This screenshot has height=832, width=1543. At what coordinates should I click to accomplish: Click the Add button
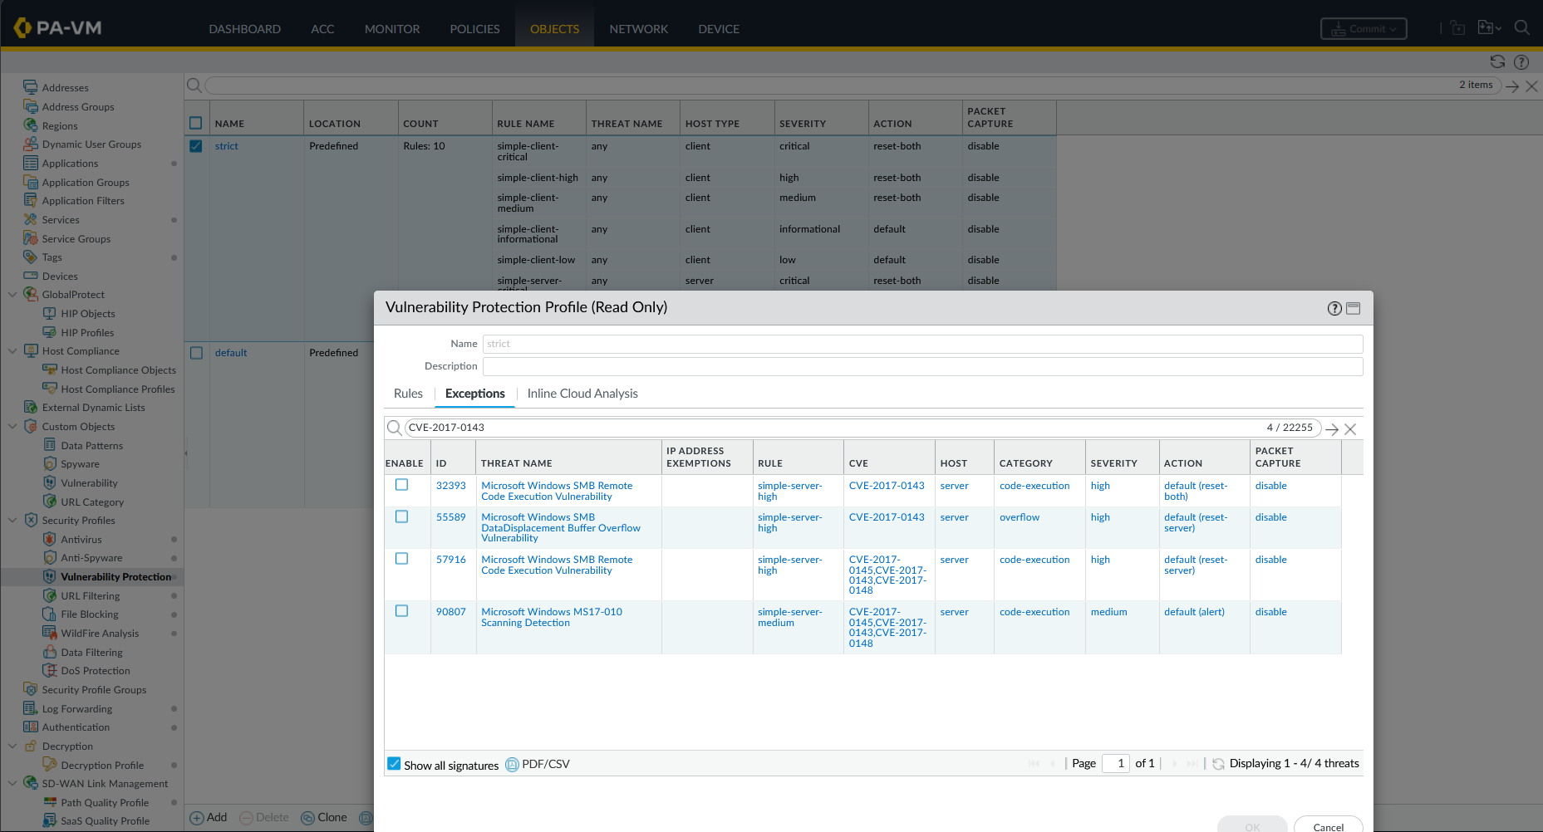[x=209, y=818]
